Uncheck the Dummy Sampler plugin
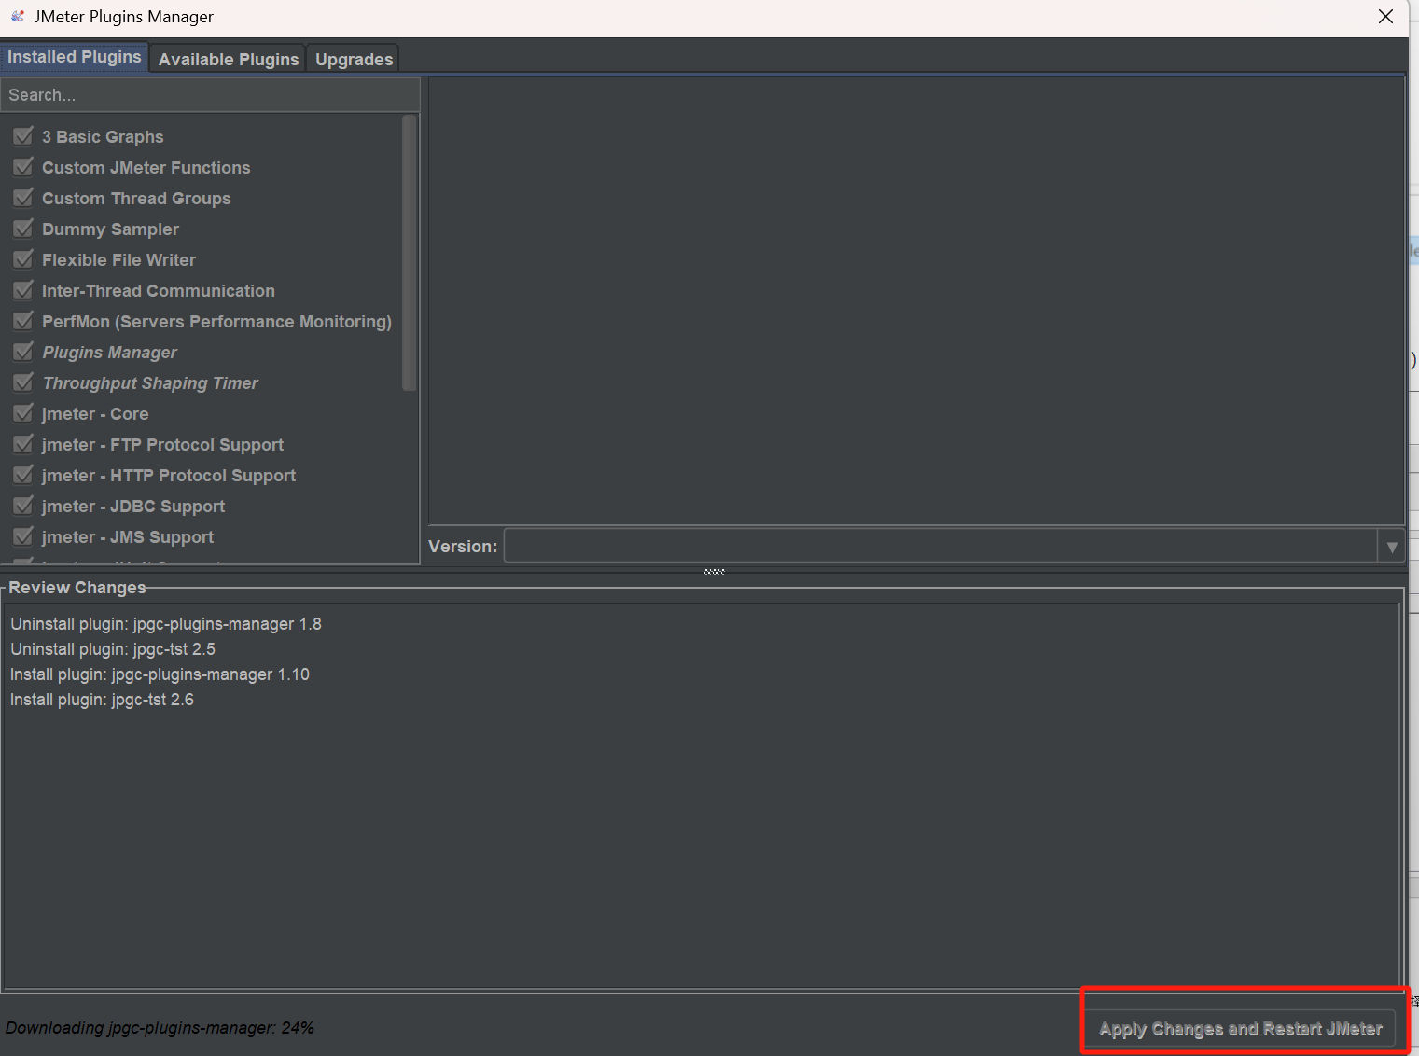Image resolution: width=1419 pixels, height=1056 pixels. click(23, 229)
